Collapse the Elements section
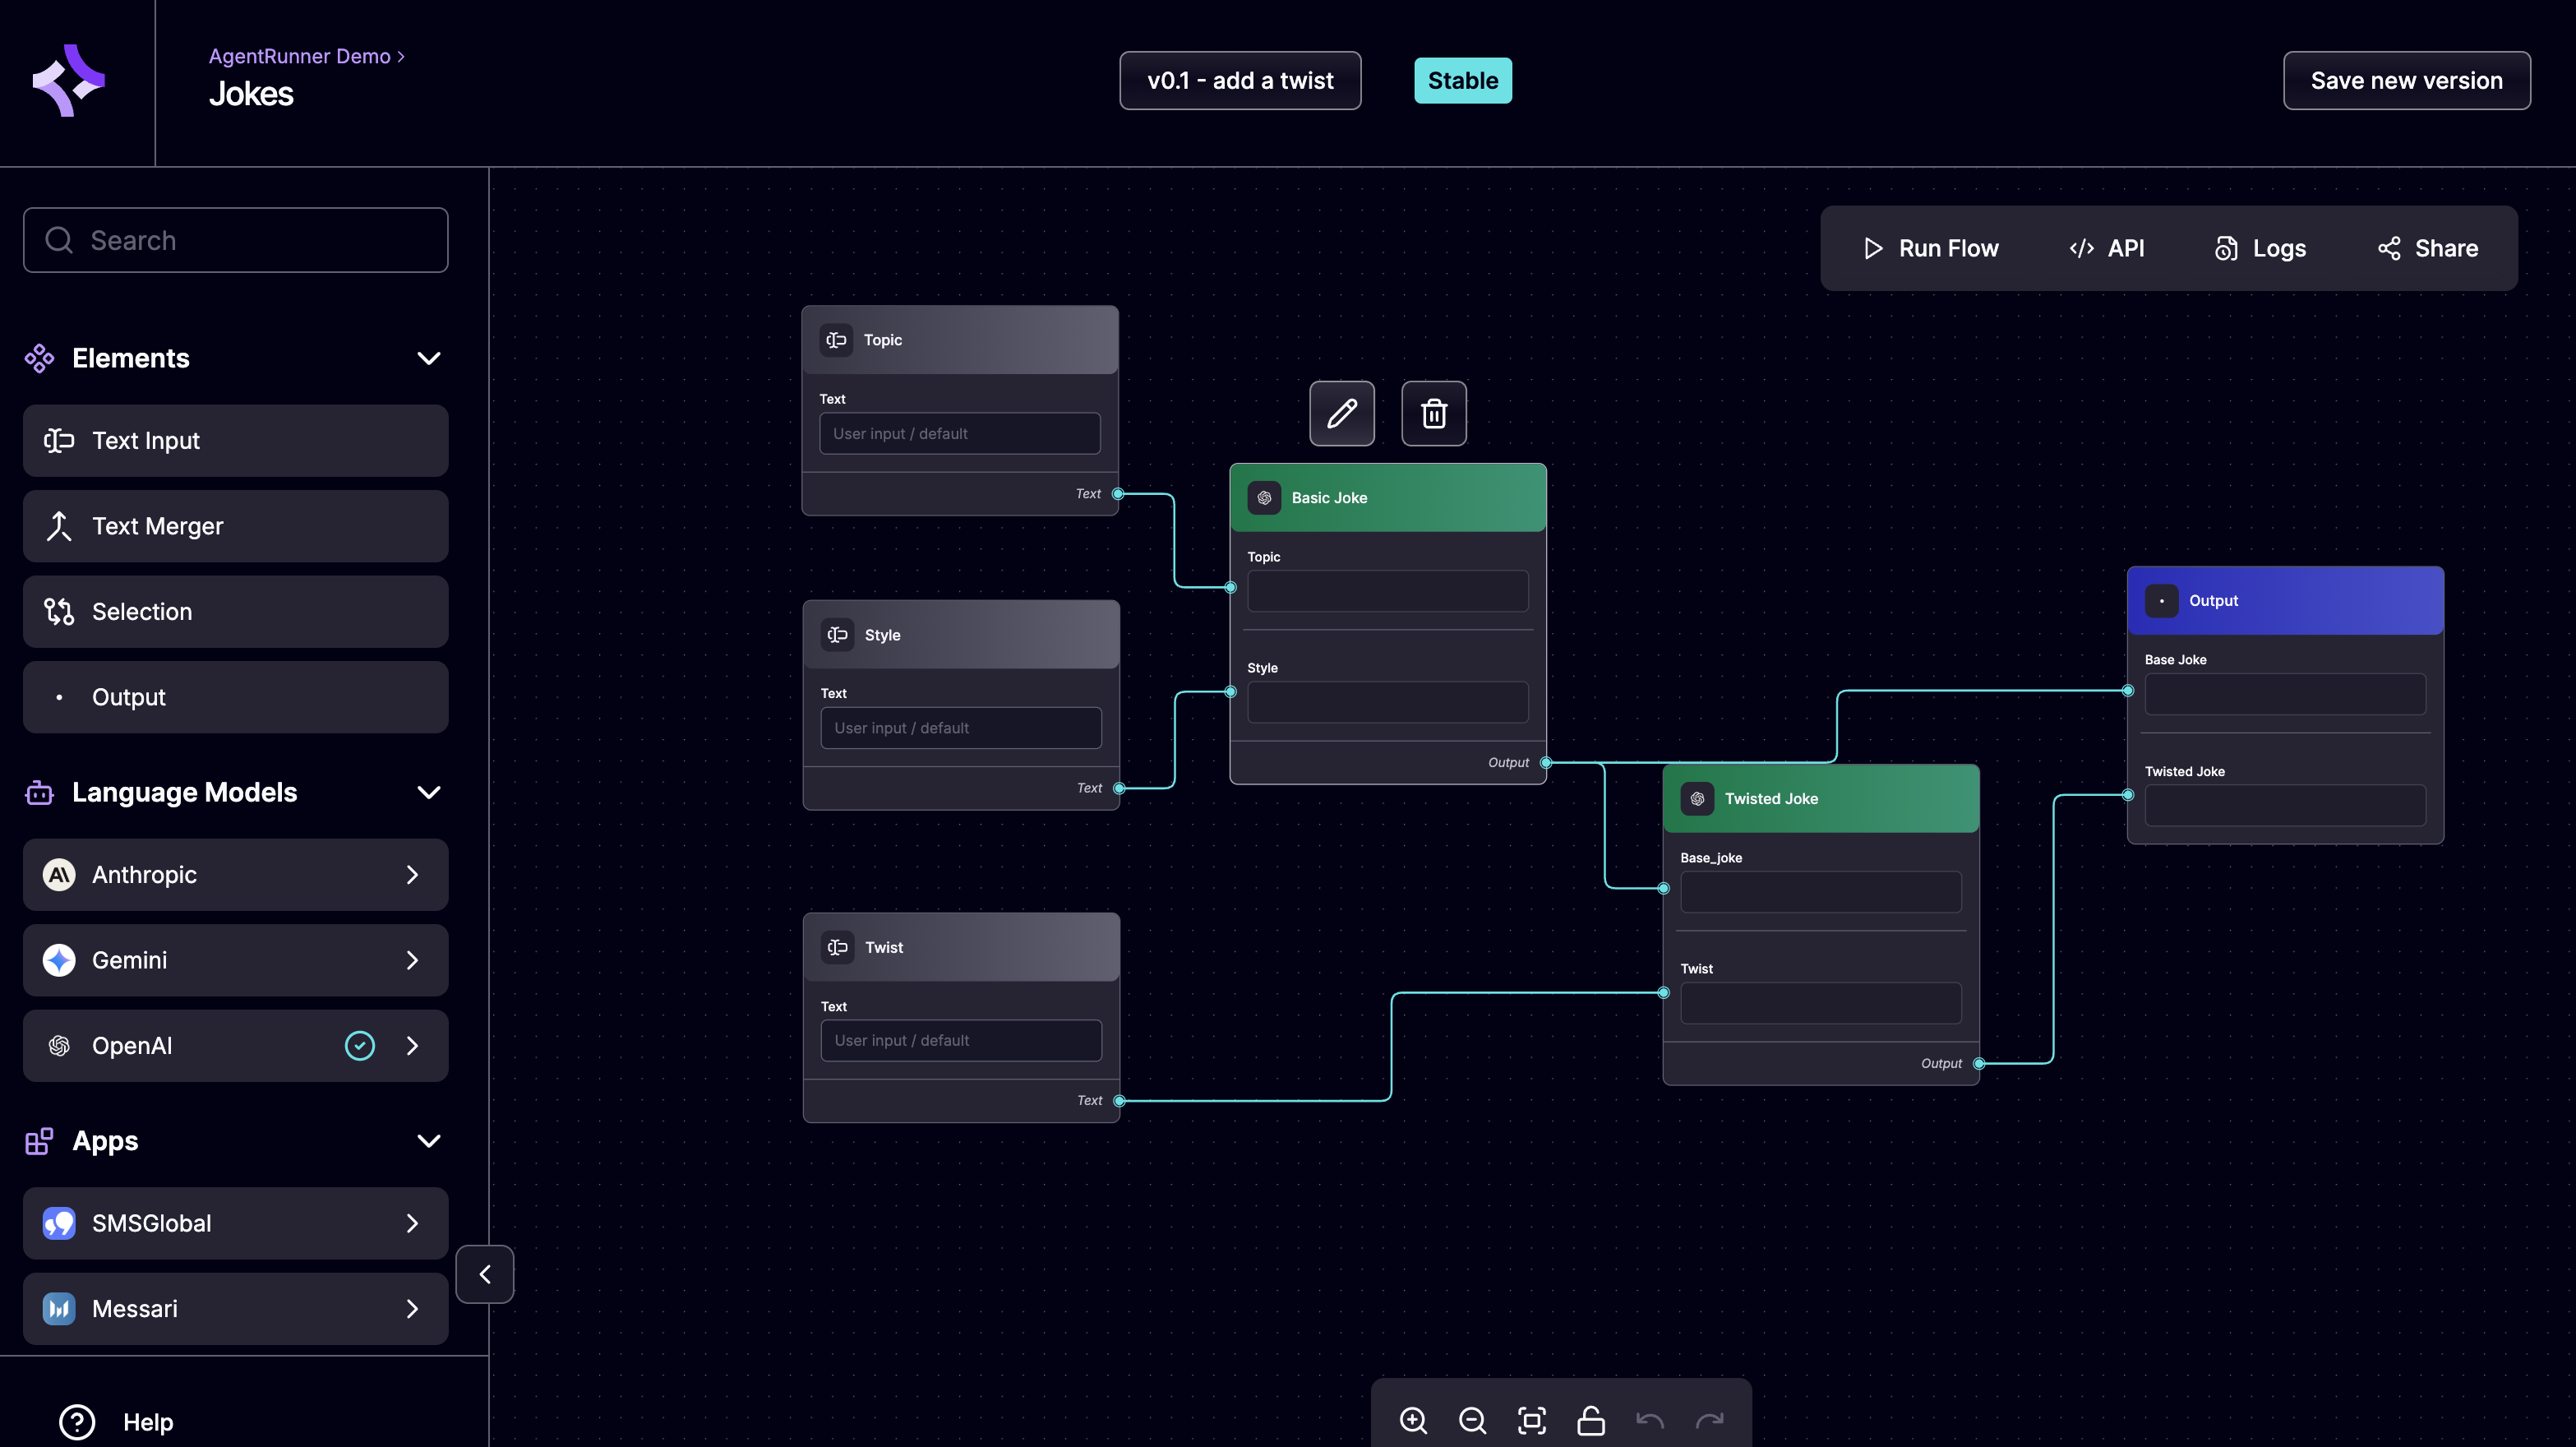 (x=429, y=358)
